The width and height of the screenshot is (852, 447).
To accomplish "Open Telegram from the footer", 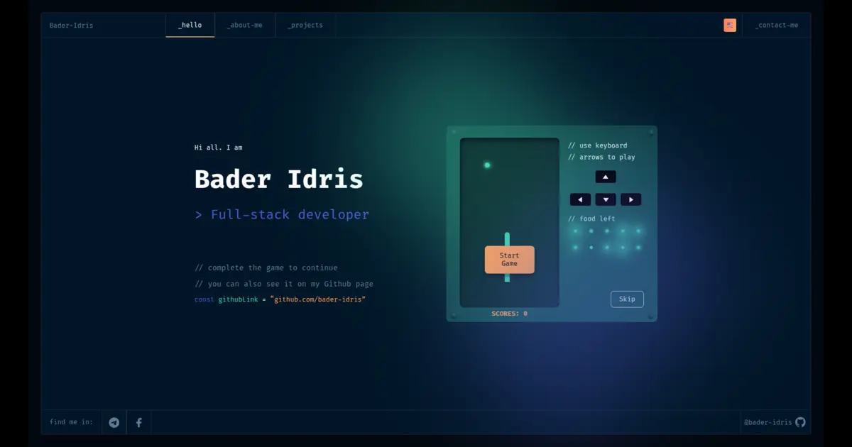I will (114, 422).
